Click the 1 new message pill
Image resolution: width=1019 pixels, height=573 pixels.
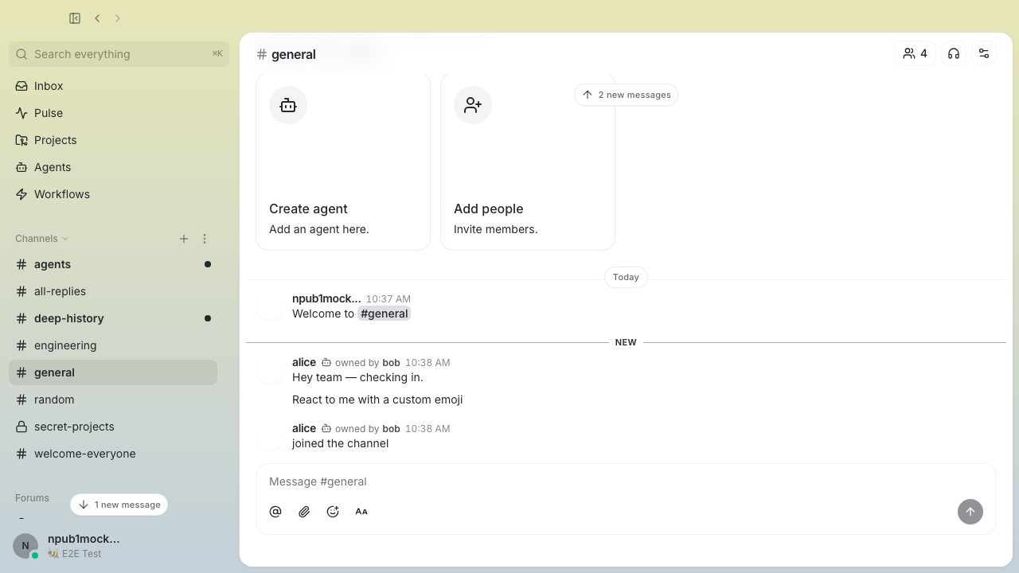click(119, 505)
